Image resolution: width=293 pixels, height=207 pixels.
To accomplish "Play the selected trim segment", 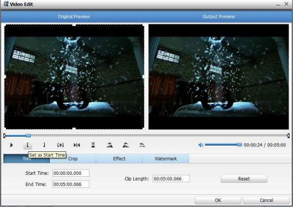I will 61,145.
